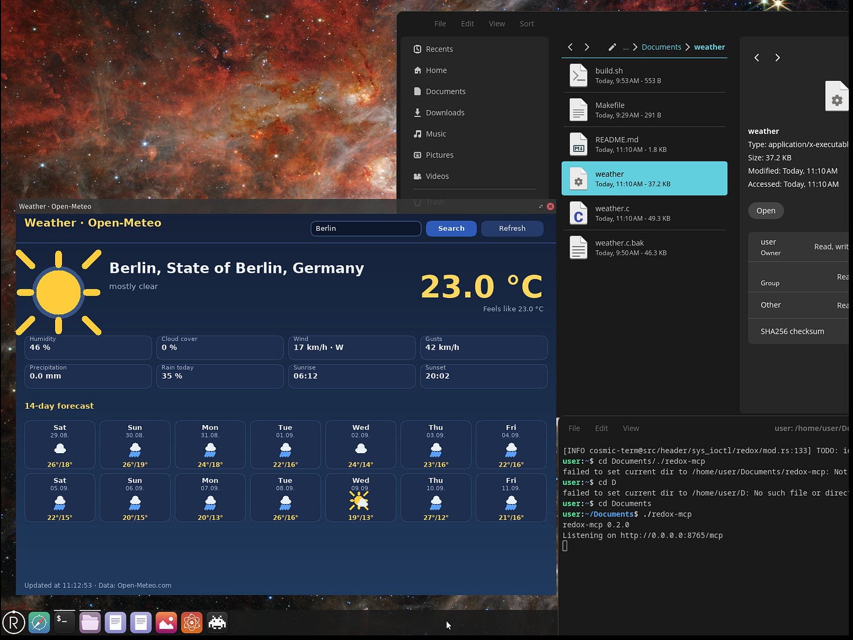Screen dimensions: 853x640
Task: Close the Weather Open-Meteo window
Action: click(550, 206)
